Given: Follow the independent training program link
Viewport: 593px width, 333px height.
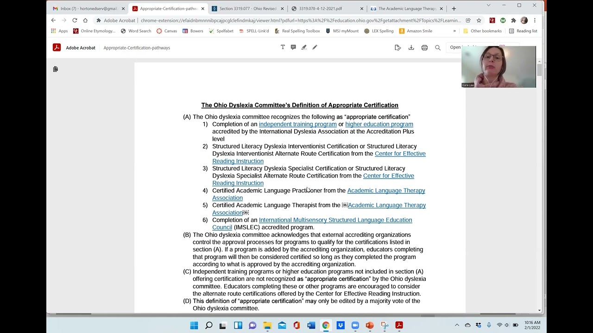Looking at the screenshot, I should (x=298, y=124).
